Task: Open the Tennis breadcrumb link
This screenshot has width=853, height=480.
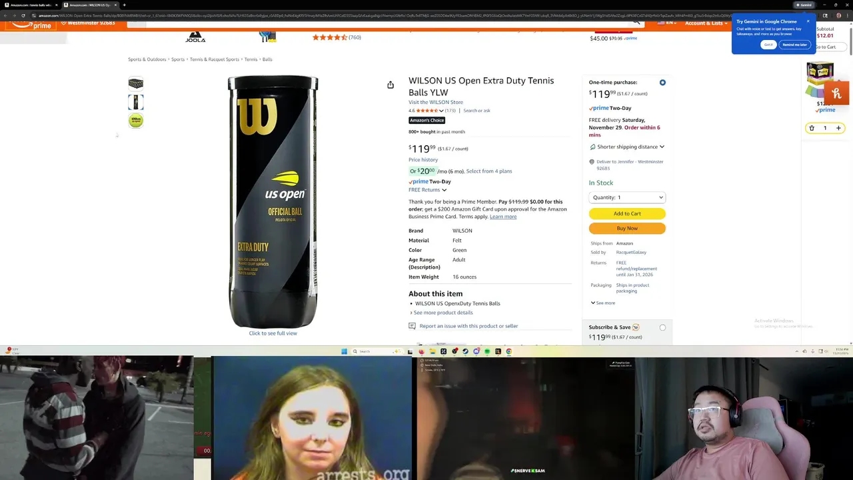Action: click(251, 59)
